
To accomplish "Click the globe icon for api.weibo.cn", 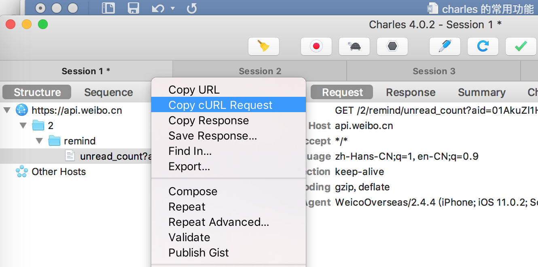I will pos(21,110).
